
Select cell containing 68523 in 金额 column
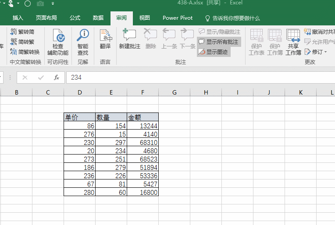pos(143,159)
